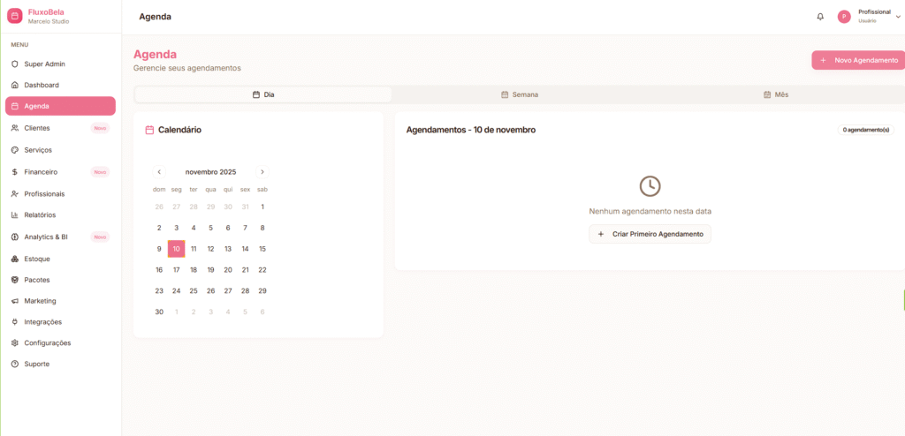The image size is (905, 436).
Task: Click the Pacotes sidebar icon
Action: (15, 280)
